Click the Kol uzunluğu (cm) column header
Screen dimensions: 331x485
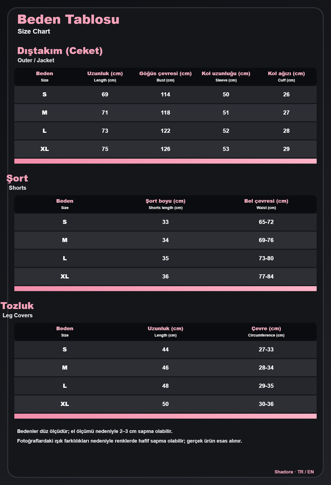tap(226, 74)
